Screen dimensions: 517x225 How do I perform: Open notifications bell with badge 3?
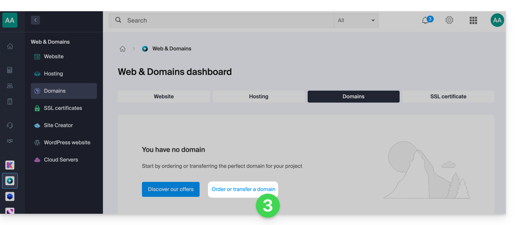point(425,21)
